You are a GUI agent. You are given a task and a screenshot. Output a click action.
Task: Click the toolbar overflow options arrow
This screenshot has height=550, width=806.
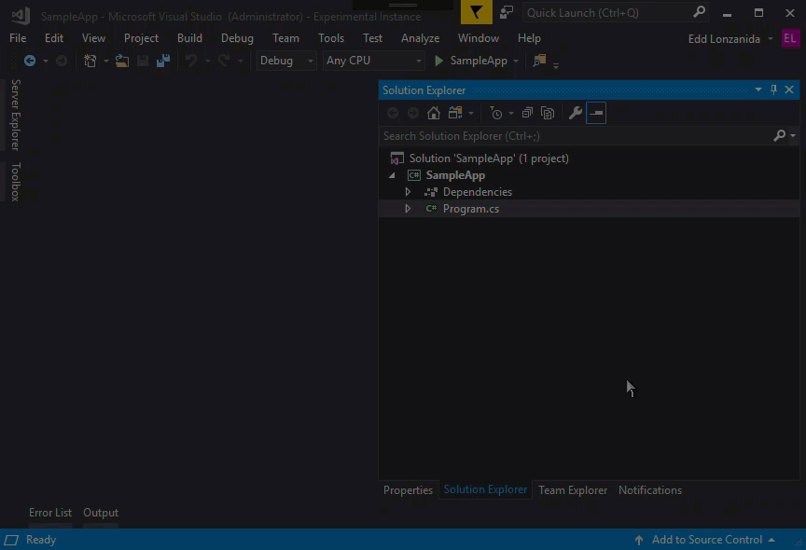(556, 65)
